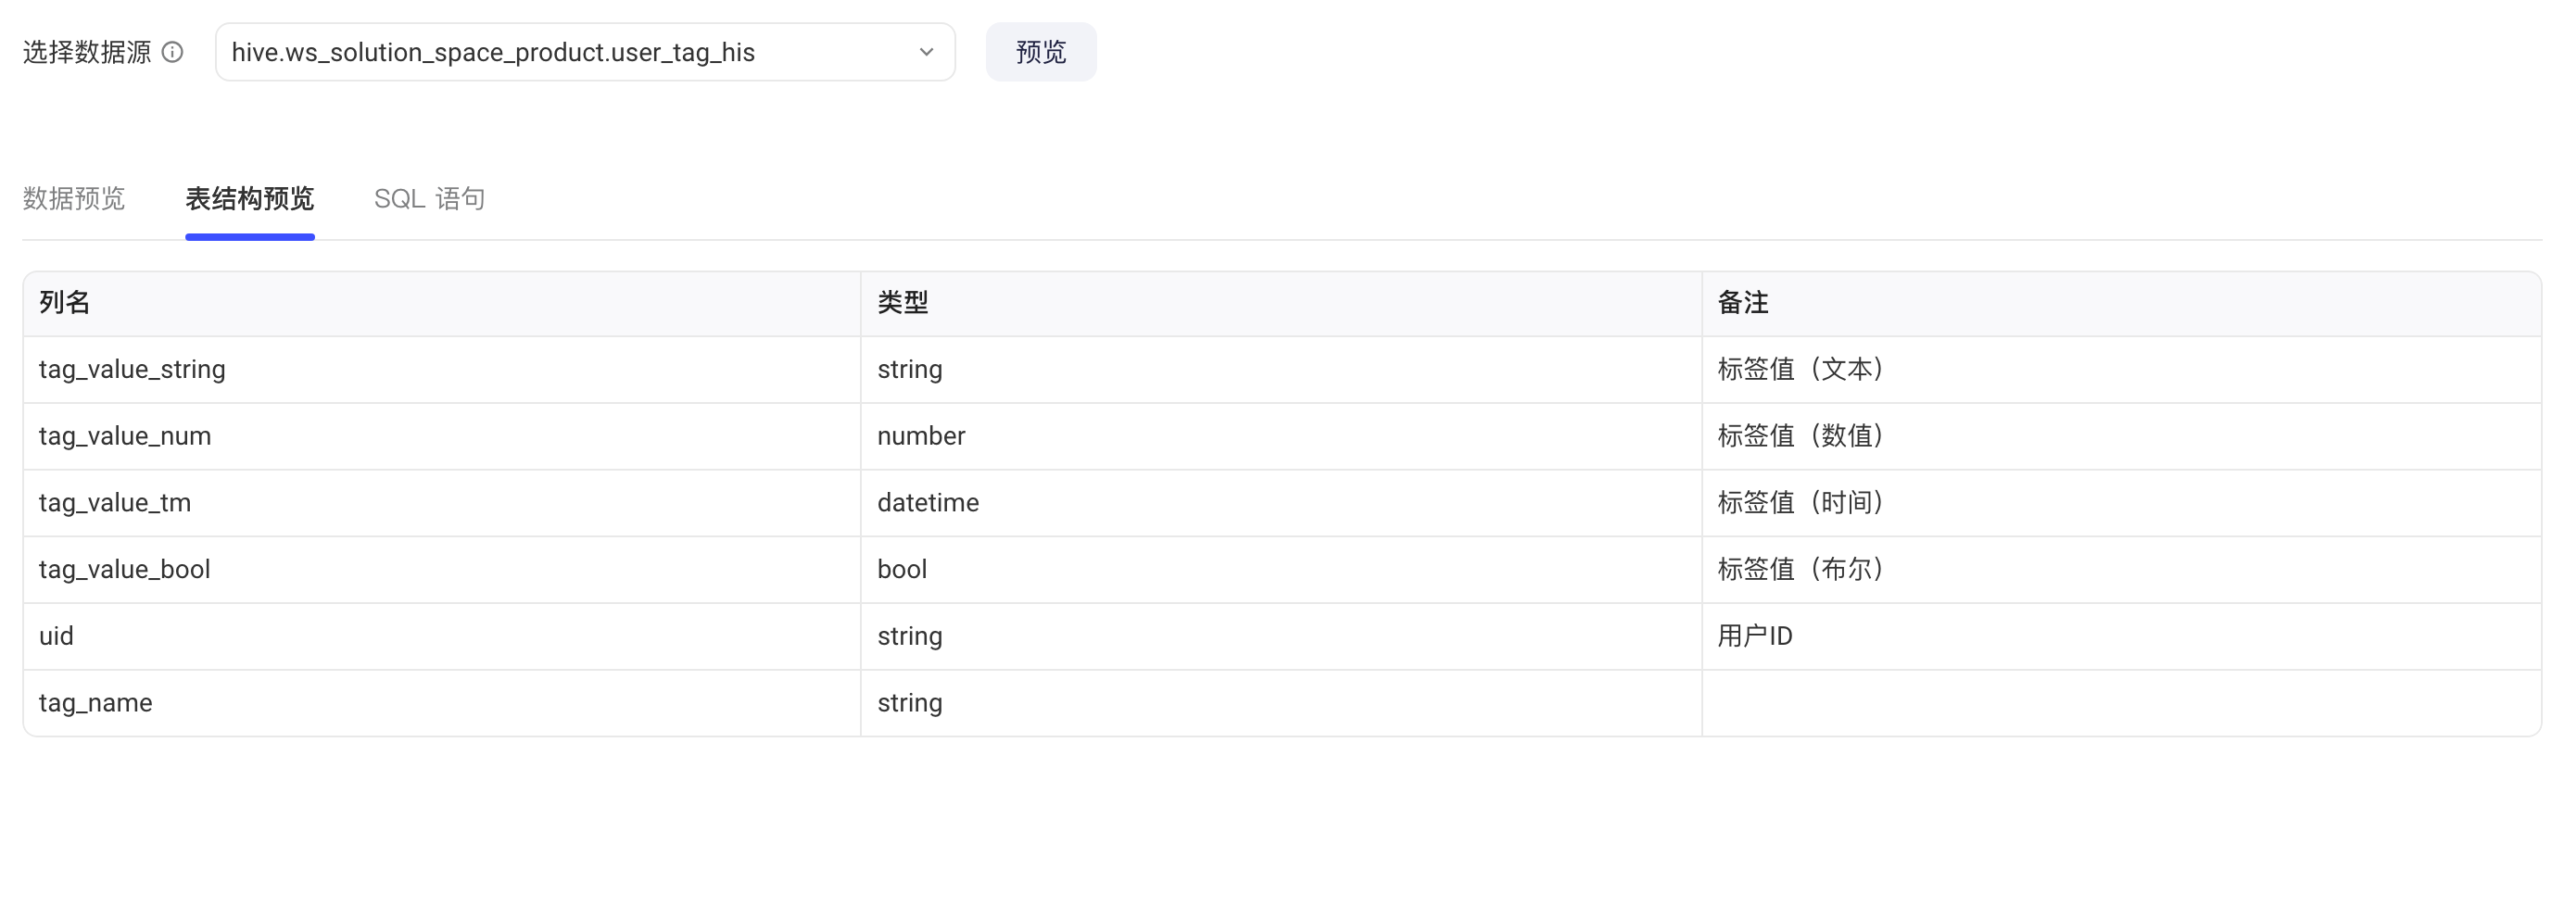
Task: Click the 类型 column header
Action: (x=1282, y=304)
